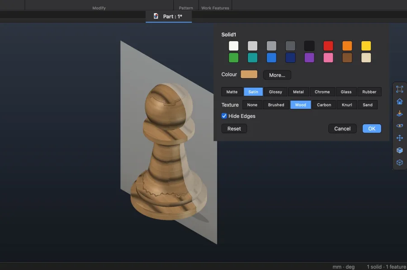
Task: Select the Satin finish option
Action: (253, 92)
